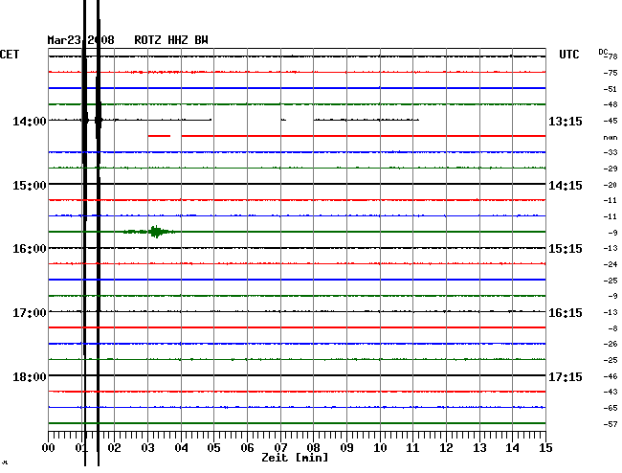Click the 15:00 CET time label

tap(30, 186)
